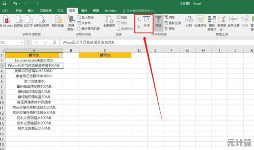The image size is (254, 150).
Task: Click 自网站 (From Web) icon
Action: [19, 21]
